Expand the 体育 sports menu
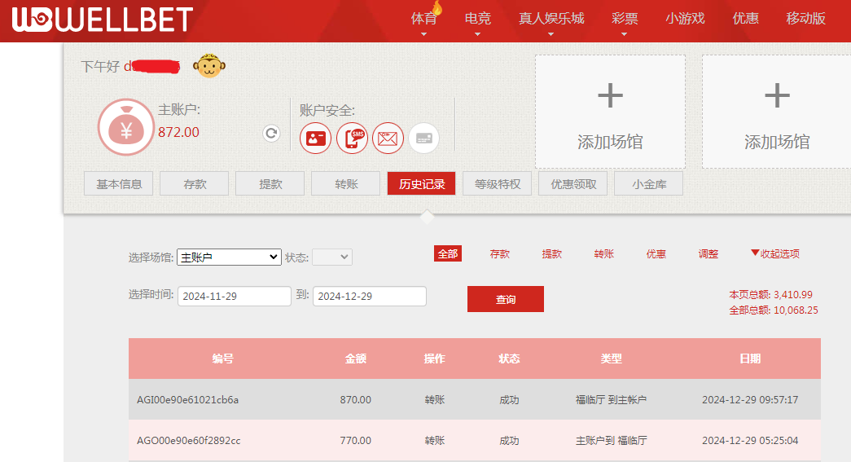 424,19
